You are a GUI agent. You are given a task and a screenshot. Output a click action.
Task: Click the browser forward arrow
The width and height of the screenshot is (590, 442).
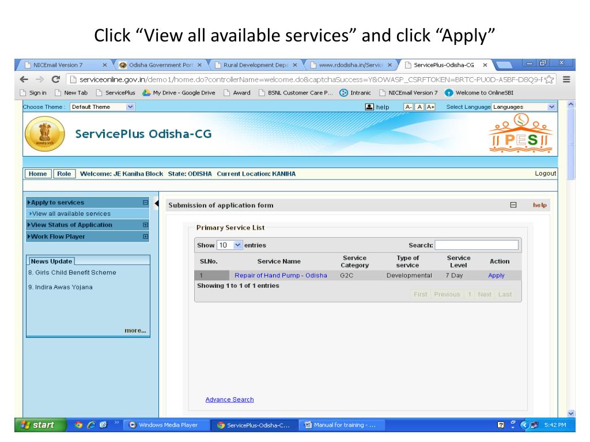click(40, 79)
